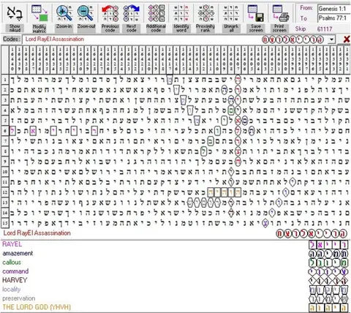Click the Unmark all icon

click(x=231, y=13)
